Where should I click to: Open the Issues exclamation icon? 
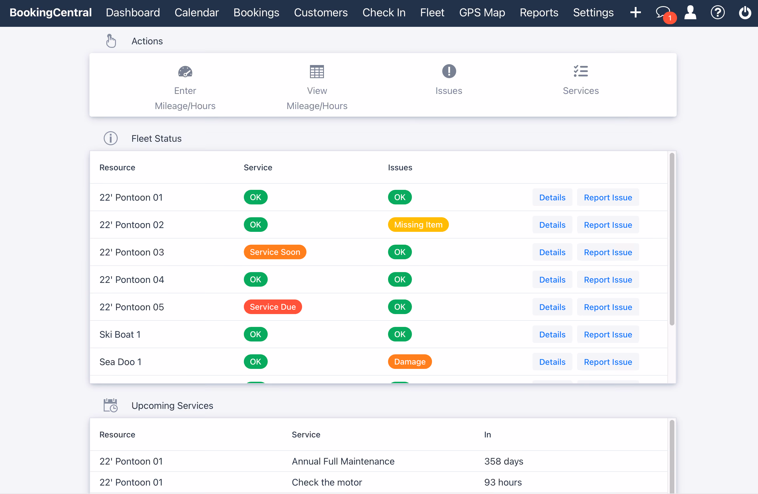click(x=449, y=71)
